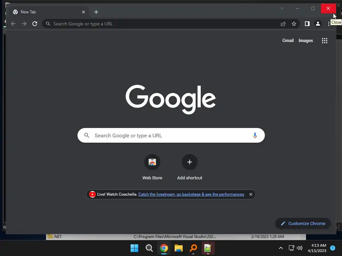Open network status tray icon
This screenshot has width=342, height=256.
[x=291, y=248]
